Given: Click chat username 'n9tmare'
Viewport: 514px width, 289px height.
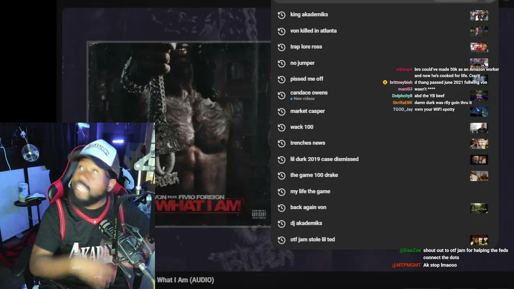Looking at the screenshot, I should pos(404,69).
